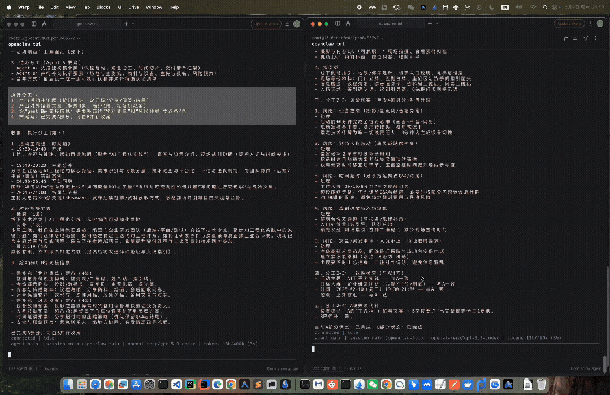The width and height of the screenshot is (610, 395).
Task: Open the Window menu
Action: click(x=154, y=7)
